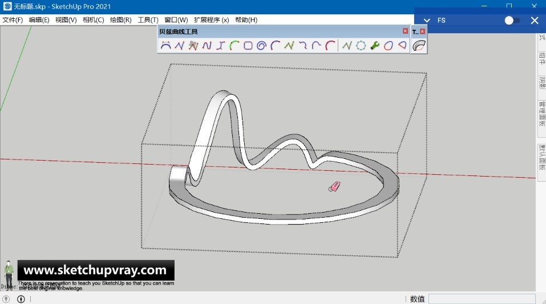Select the teal dotted circle polygon tool
This screenshot has width=546, height=304.
pyautogui.click(x=361, y=46)
